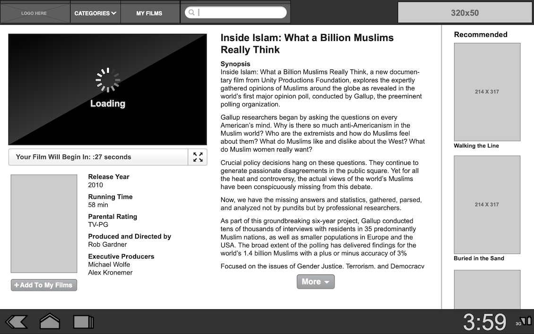Click the TV-PG parental rating
Image resolution: width=534 pixels, height=334 pixels.
[98, 225]
